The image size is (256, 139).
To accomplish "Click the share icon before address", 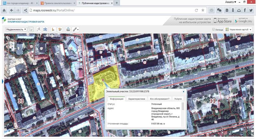I will (25, 10).
